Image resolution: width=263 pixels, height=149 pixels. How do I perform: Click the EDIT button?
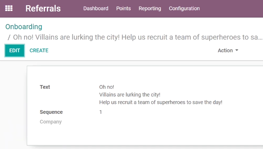pyautogui.click(x=14, y=51)
